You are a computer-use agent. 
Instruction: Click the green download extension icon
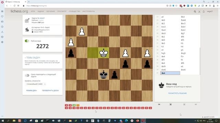pos(195,6)
